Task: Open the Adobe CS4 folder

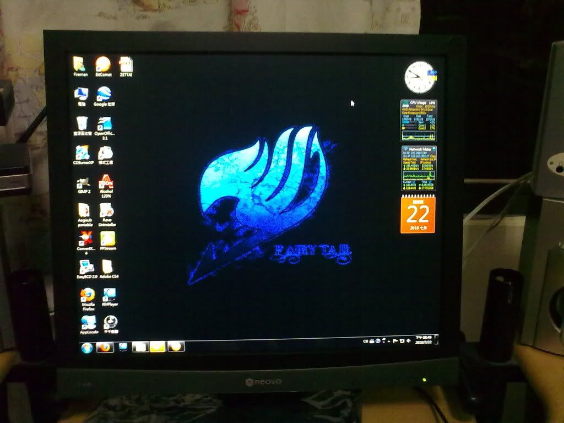Action: pos(109,269)
